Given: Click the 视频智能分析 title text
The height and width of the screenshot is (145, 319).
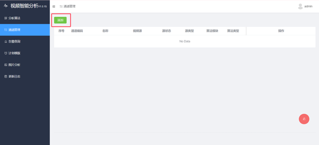Looking at the screenshot, I should pos(24,6).
